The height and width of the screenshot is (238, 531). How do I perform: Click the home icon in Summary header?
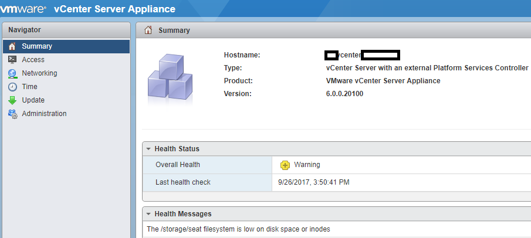click(148, 30)
